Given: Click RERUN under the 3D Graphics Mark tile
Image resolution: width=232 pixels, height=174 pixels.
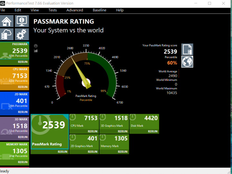Looking at the screenshot, I should tap(122, 131).
